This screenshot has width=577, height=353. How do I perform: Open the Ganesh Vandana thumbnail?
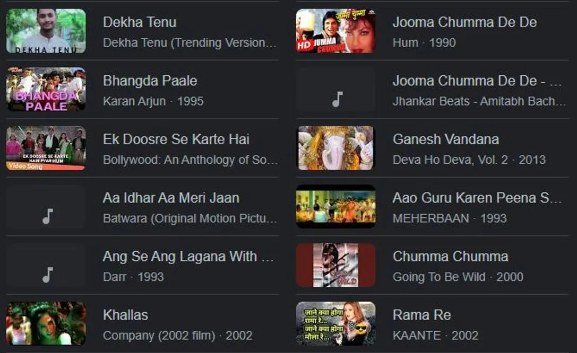click(335, 148)
